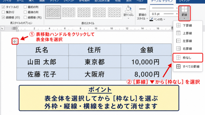Click the 金額 header cell
Image resolution: width=205 pixels, height=115 pixels.
pos(146,50)
